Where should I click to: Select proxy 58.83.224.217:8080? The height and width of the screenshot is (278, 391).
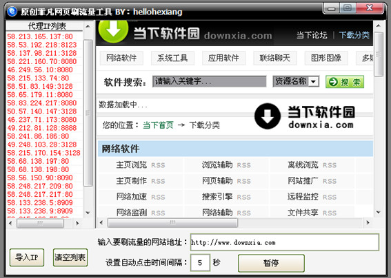point(42,103)
